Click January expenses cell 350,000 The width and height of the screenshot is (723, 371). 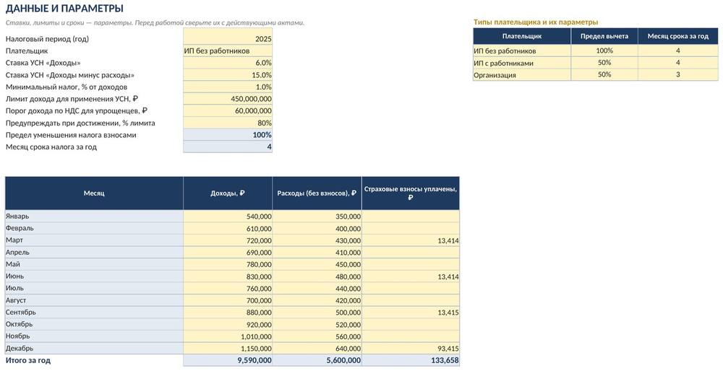pos(317,217)
